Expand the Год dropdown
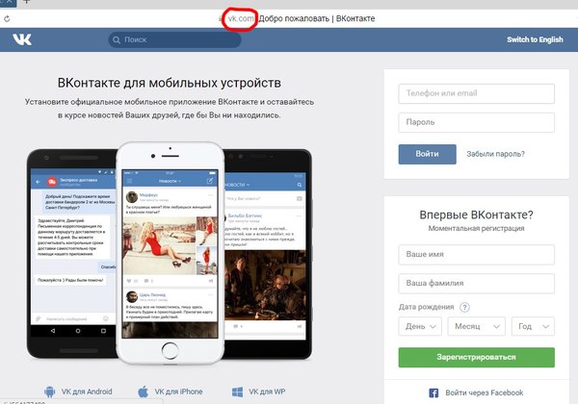578x404 pixels. pos(533,326)
